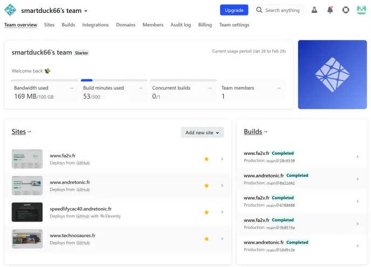
Task: Open the www.andretonic.fr site thumbnail
Action: 27,186
